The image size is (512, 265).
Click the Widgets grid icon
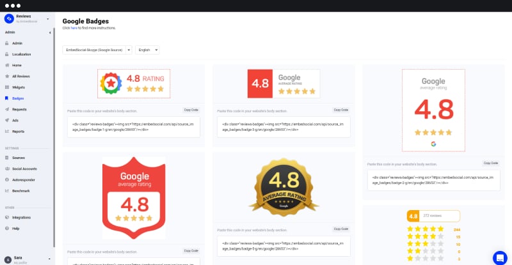7,87
